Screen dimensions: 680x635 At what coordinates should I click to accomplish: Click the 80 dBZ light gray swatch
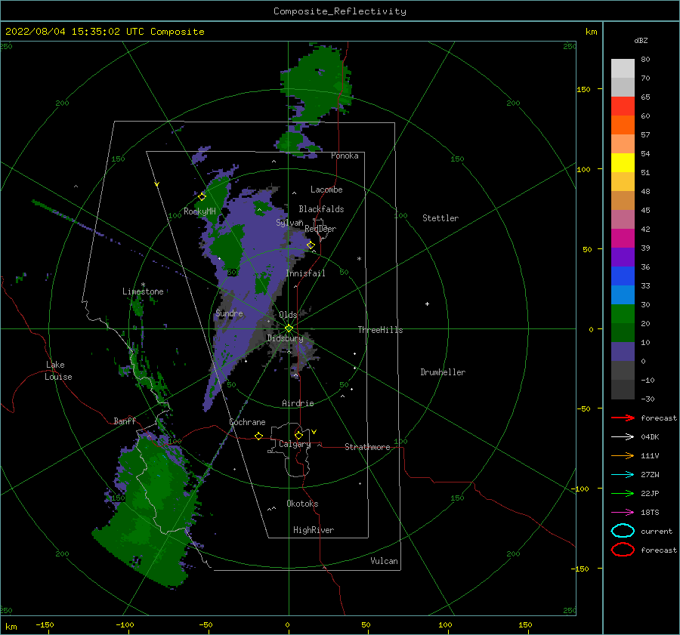point(623,68)
